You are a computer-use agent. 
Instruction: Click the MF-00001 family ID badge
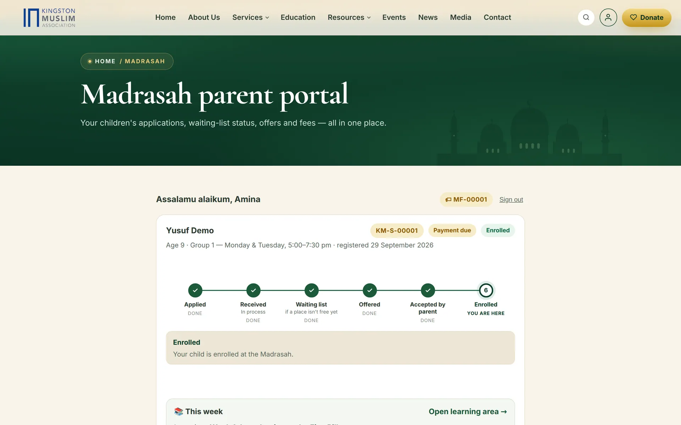466,199
